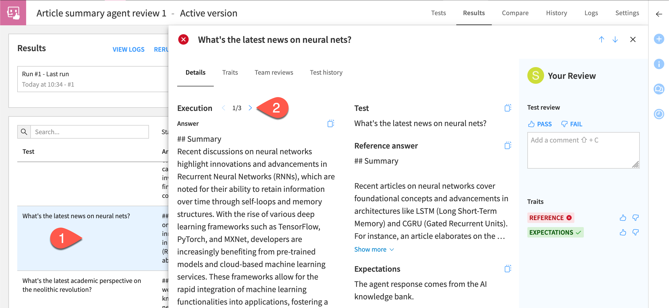Viewport: 669px width, 308px height.
Task: Jump to previous test with up arrow
Action: click(602, 39)
